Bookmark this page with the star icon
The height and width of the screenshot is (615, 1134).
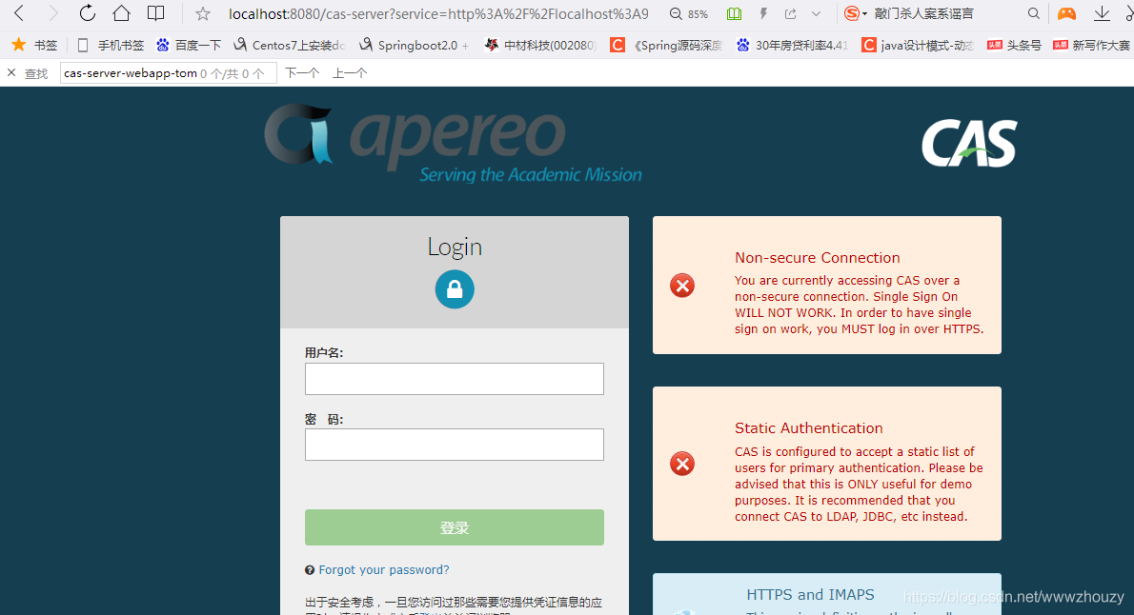[203, 13]
